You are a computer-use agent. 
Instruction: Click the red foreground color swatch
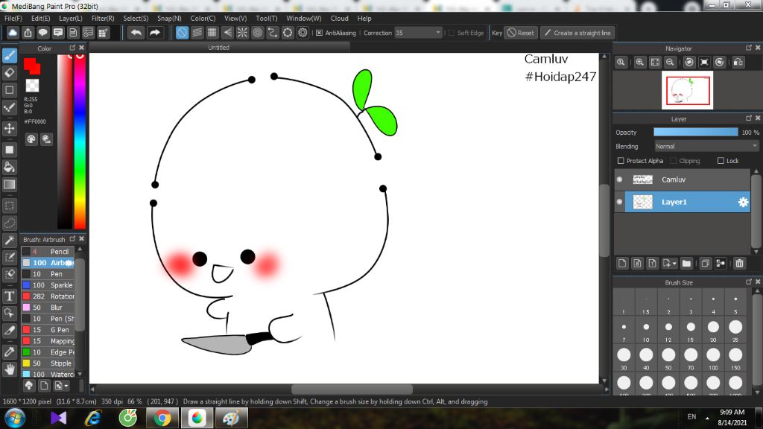click(x=31, y=66)
